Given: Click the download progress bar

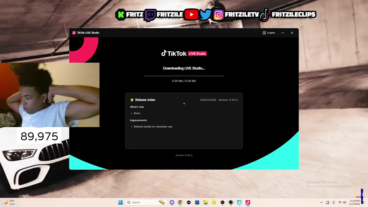Looking at the screenshot, I should tap(184, 76).
